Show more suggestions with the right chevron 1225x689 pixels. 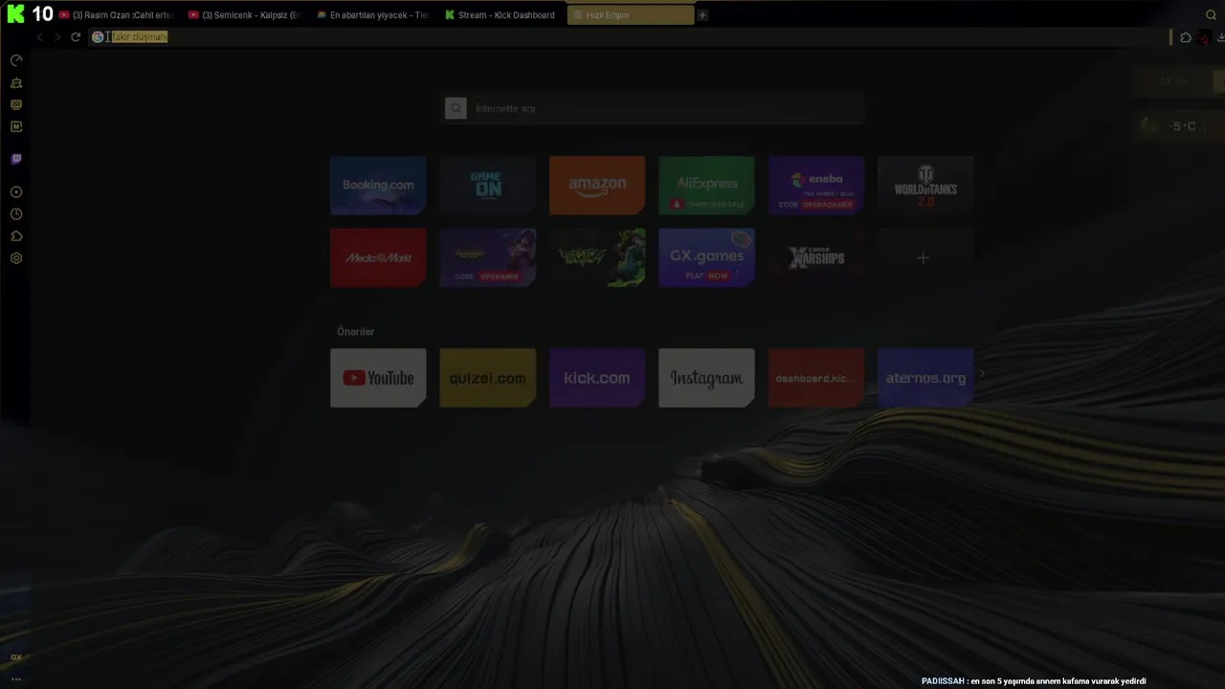[x=982, y=374]
